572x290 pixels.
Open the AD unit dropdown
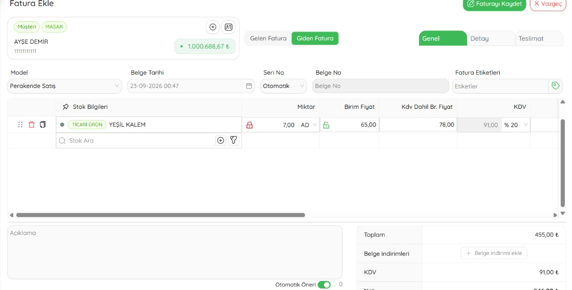pyautogui.click(x=309, y=125)
